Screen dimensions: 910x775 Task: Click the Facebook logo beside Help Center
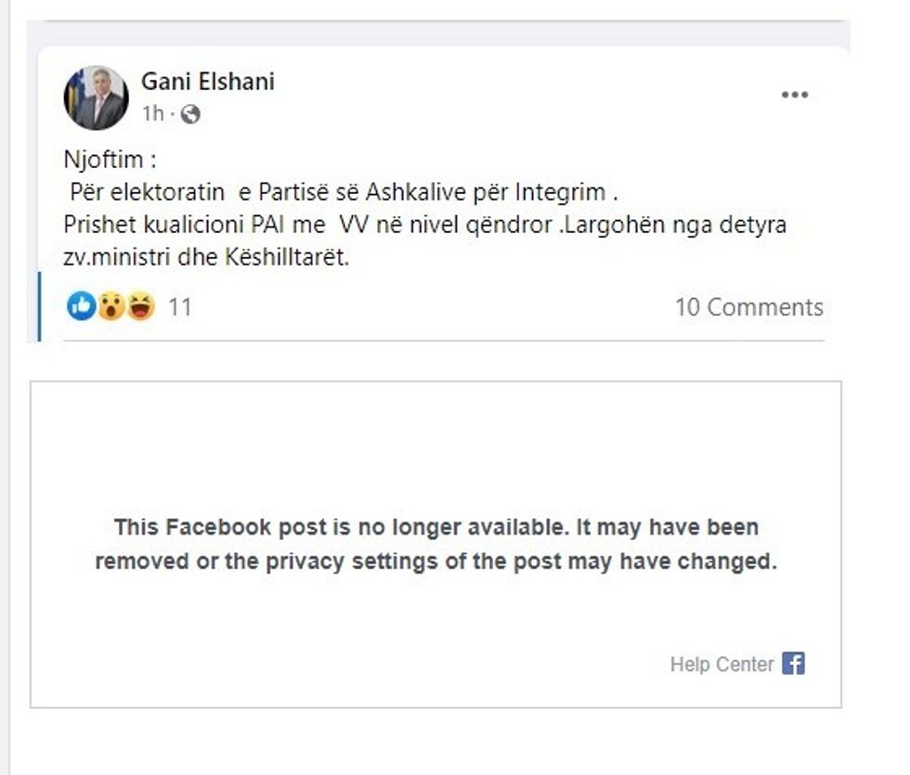793,664
